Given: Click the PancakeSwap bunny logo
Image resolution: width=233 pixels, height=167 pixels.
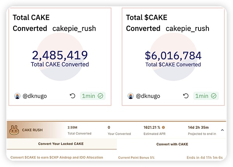Looking at the screenshot, I should pyautogui.click(x=14, y=130).
